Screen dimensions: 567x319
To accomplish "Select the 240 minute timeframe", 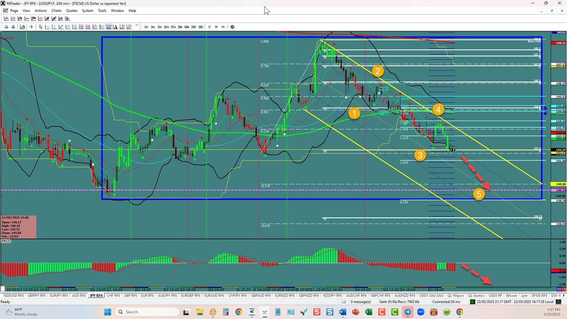I will pyautogui.click(x=194, y=27).
